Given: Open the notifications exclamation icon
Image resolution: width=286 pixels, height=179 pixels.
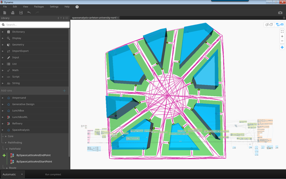Looking at the screenshot, I should click(77, 7).
